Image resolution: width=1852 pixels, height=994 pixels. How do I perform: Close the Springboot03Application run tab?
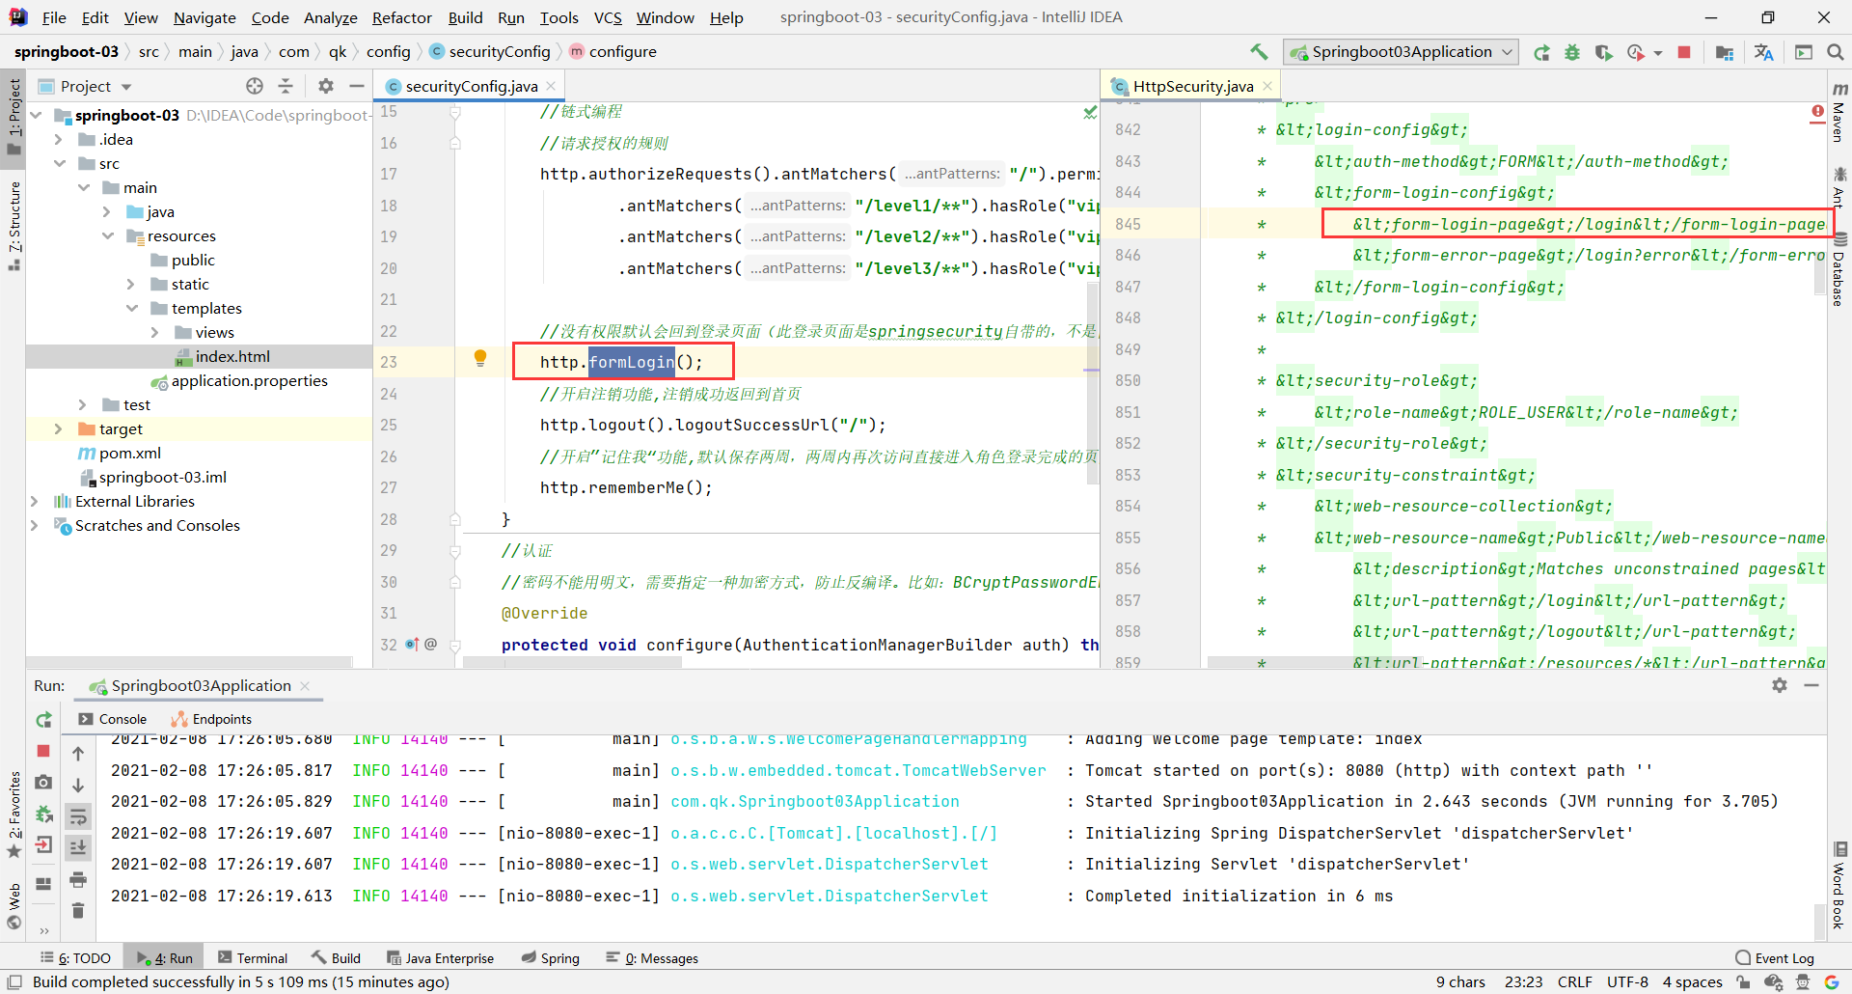pos(305,686)
